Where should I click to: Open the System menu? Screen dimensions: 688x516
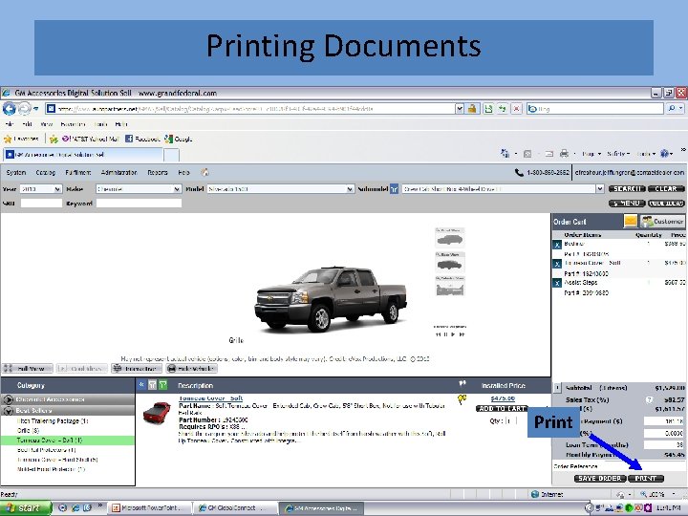16,173
